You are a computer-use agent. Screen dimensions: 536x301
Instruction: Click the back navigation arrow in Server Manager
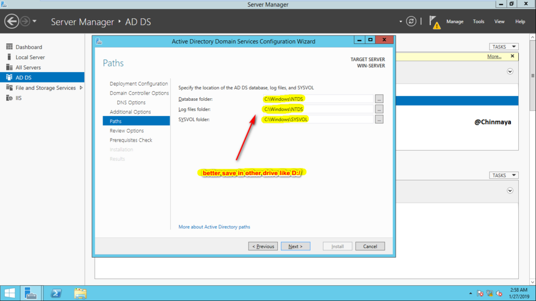(12, 21)
